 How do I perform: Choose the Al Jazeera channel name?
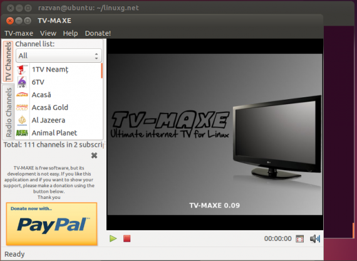pos(48,120)
